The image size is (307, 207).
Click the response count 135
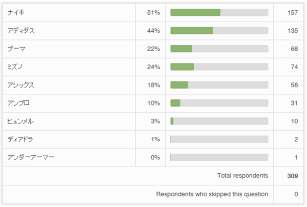(292, 31)
